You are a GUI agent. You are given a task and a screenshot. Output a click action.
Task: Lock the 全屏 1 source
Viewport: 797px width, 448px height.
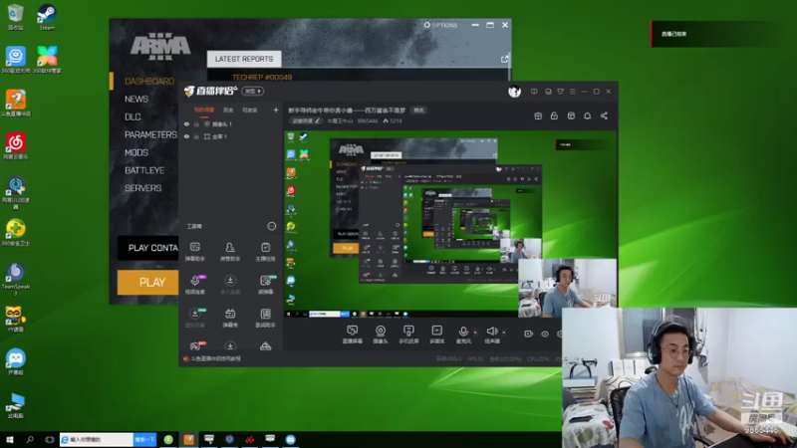point(196,136)
